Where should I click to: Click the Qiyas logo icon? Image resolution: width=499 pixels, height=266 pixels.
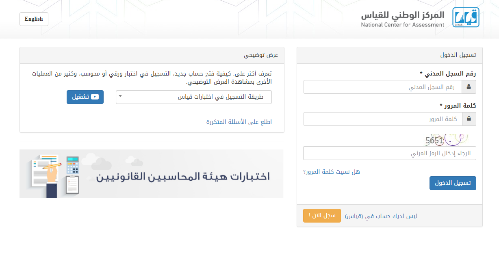pos(466,17)
